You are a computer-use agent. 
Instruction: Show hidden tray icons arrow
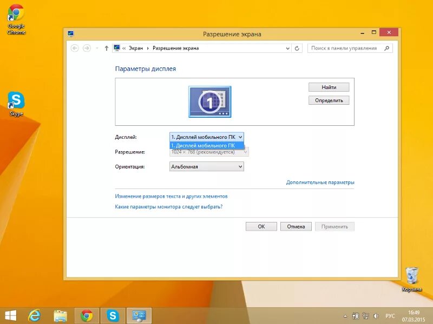pyautogui.click(x=345, y=316)
